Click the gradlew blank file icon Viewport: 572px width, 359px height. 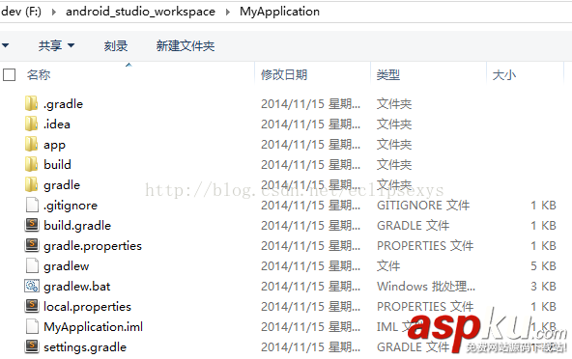pos(32,265)
